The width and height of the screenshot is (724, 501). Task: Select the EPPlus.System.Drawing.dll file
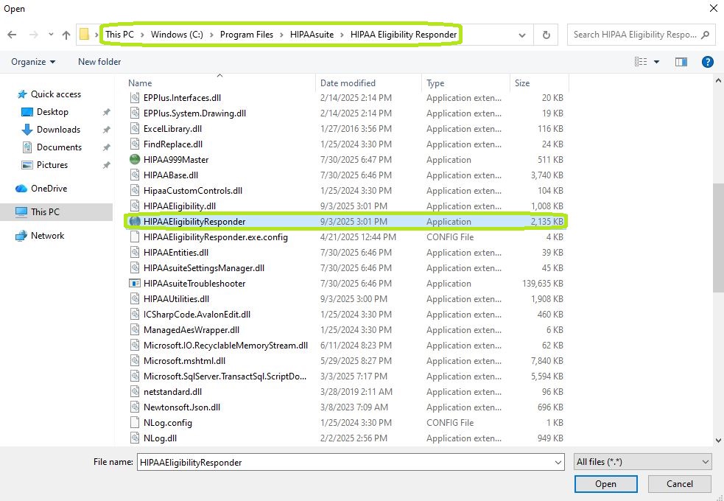pos(194,113)
